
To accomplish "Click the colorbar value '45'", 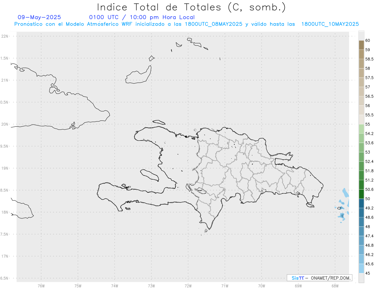I will [368, 273].
